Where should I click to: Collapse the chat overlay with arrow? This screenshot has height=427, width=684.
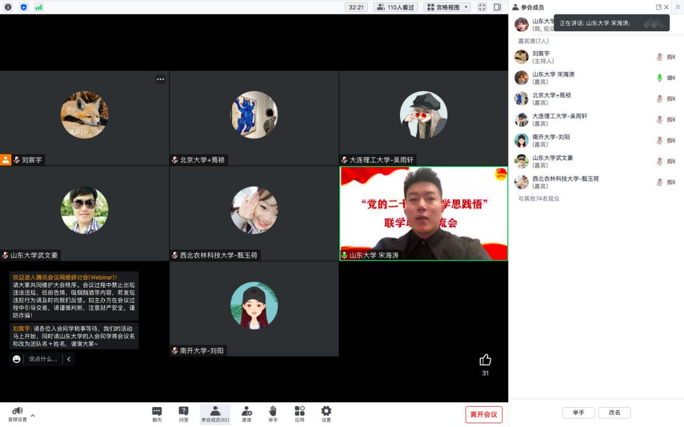[x=68, y=359]
